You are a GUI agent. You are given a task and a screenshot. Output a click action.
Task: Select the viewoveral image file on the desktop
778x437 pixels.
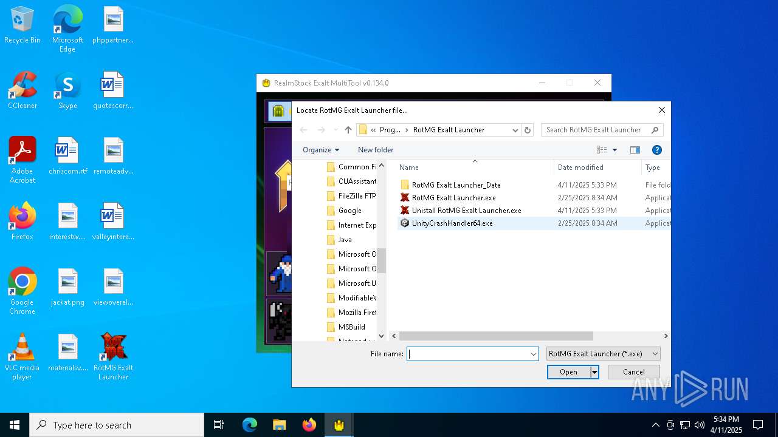click(113, 288)
